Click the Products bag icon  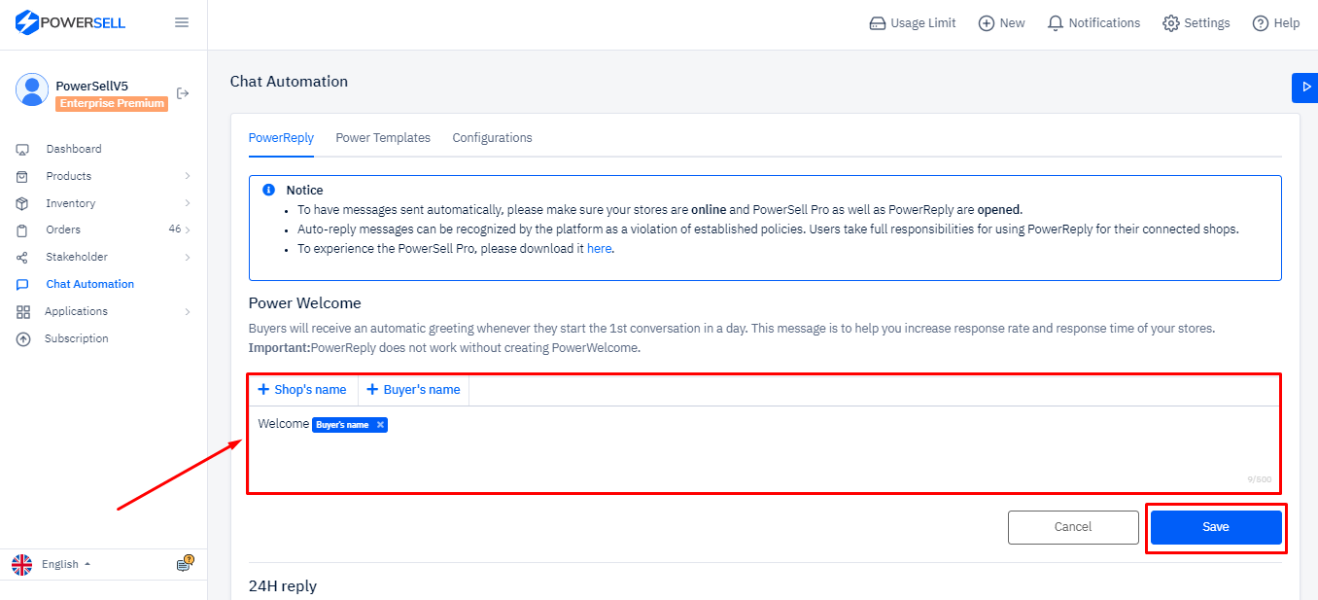pos(22,177)
